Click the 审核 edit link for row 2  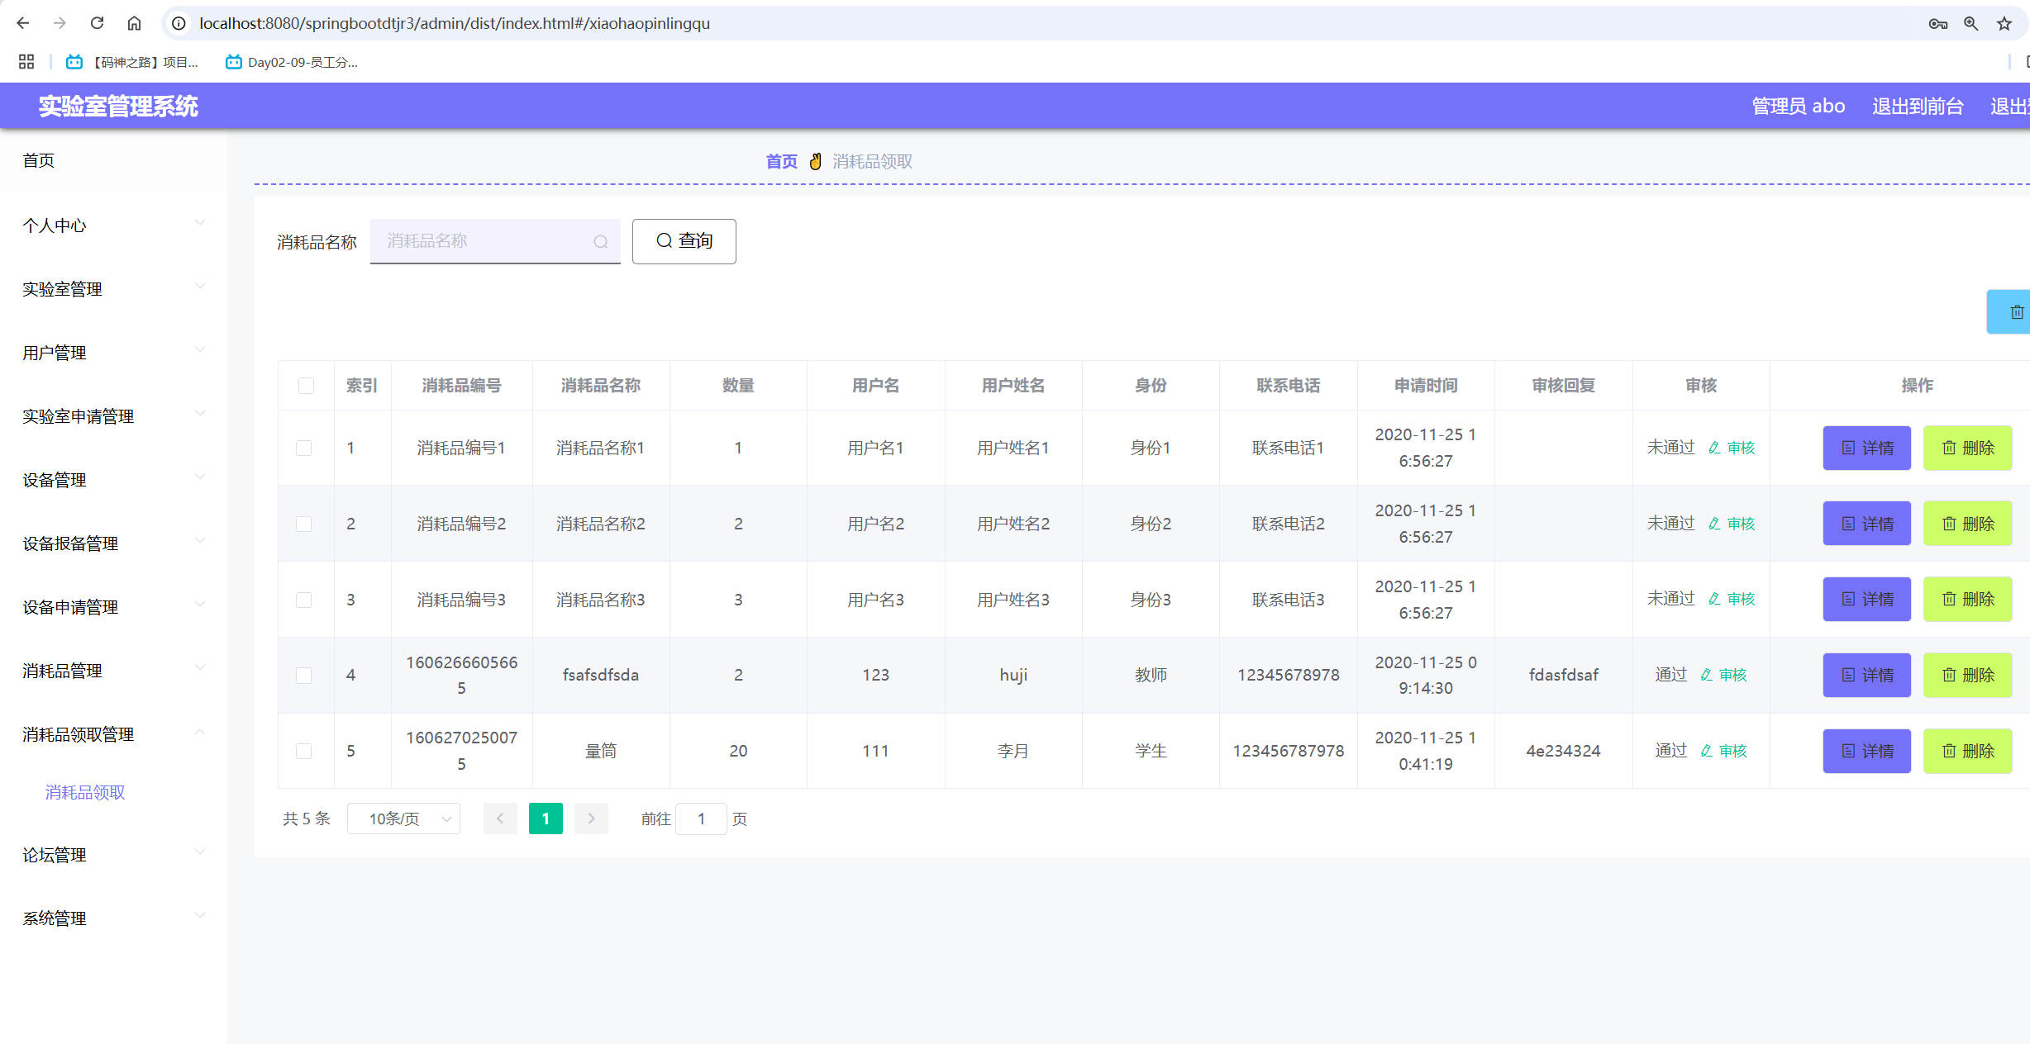(x=1732, y=524)
